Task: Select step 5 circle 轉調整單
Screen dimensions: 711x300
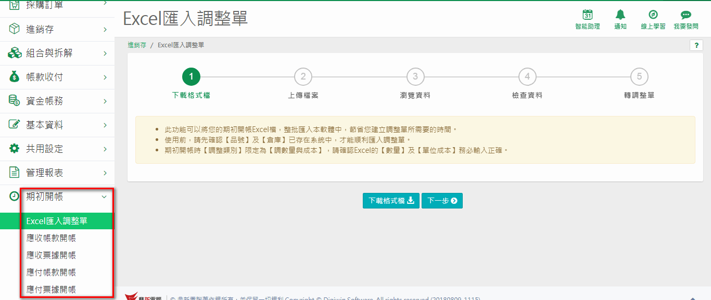Action: point(639,77)
